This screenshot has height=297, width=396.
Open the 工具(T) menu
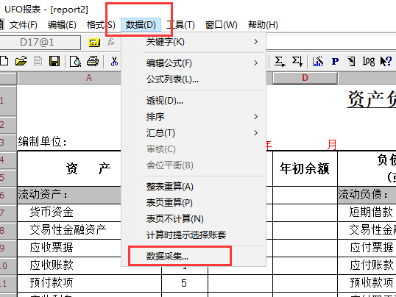180,25
